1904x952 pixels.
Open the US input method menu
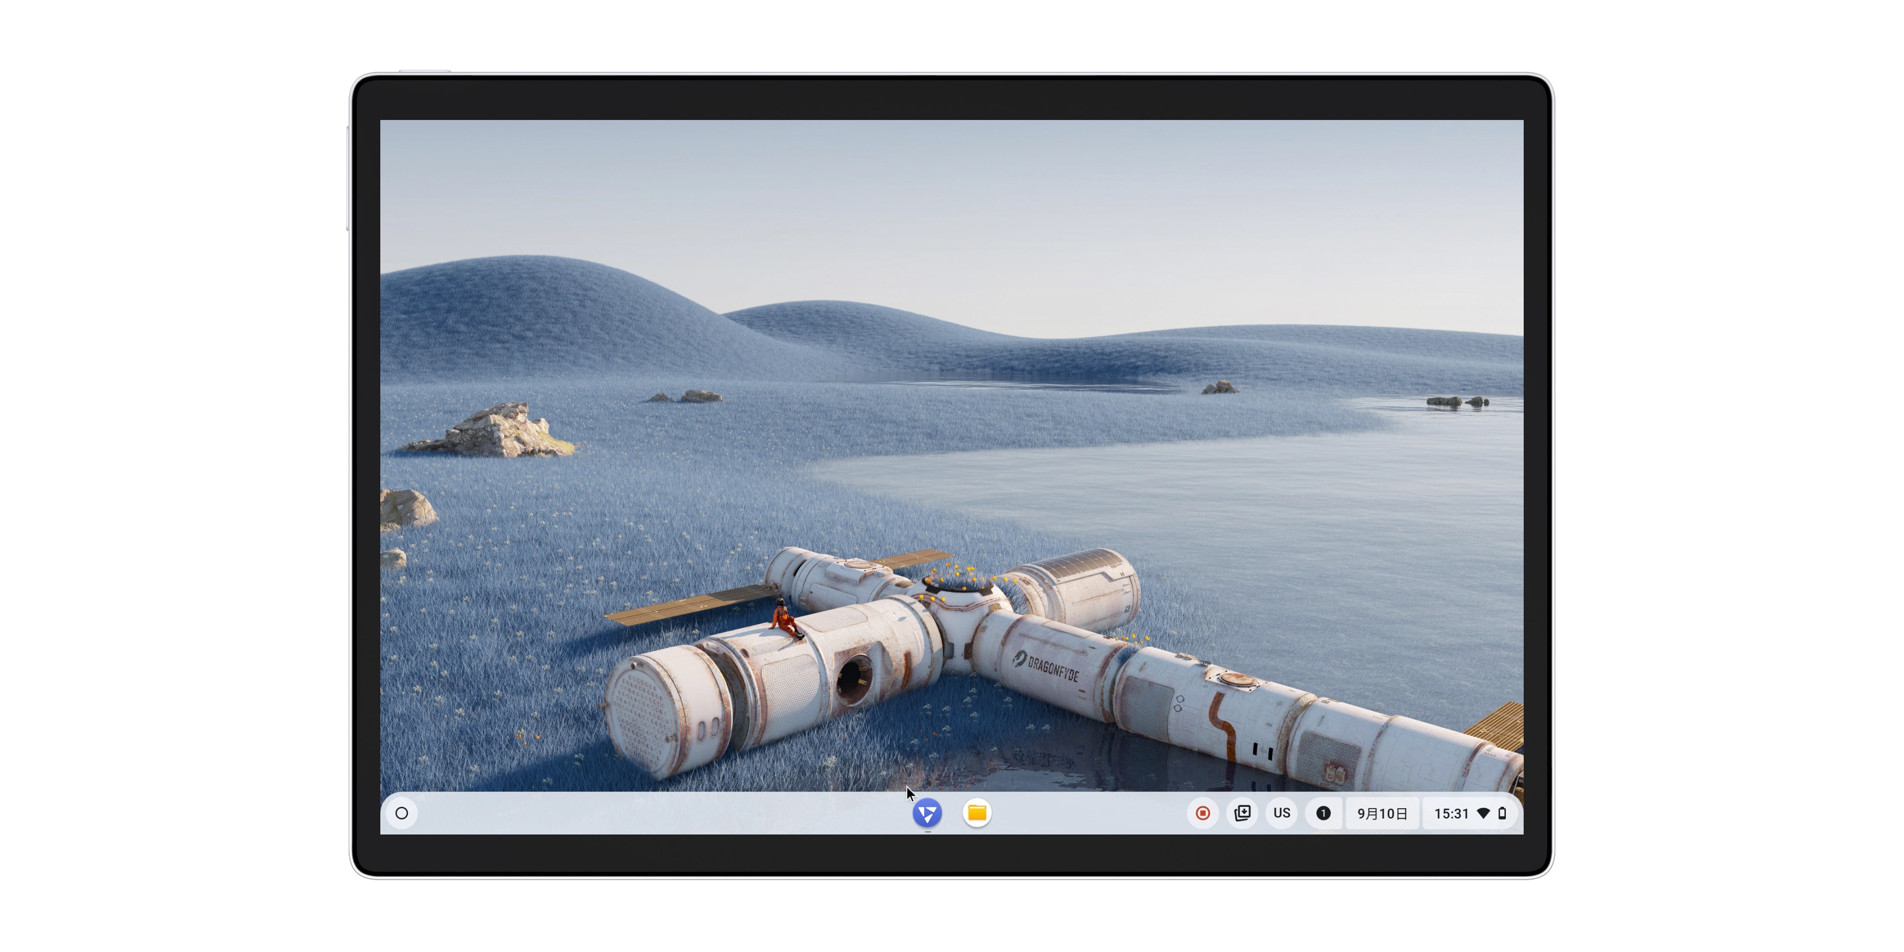1282,813
